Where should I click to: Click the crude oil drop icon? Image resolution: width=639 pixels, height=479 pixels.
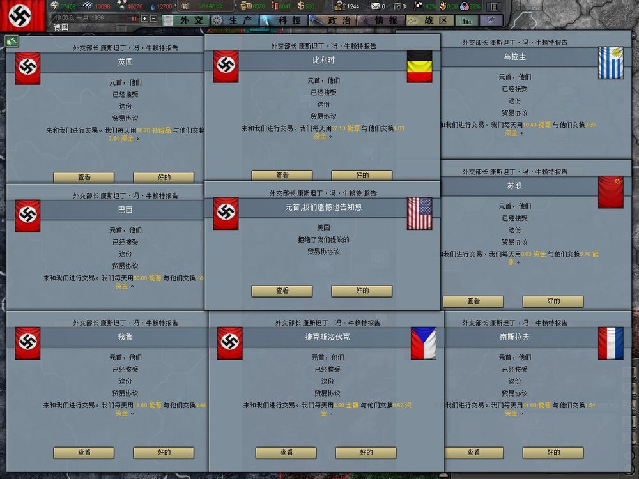(x=153, y=6)
